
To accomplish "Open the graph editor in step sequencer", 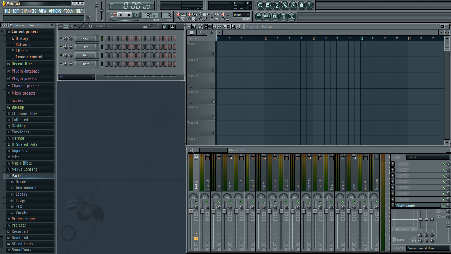I will [165, 27].
